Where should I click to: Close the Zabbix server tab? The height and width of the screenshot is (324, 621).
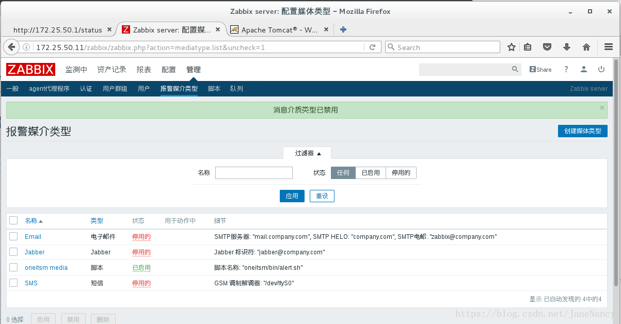[x=218, y=30]
